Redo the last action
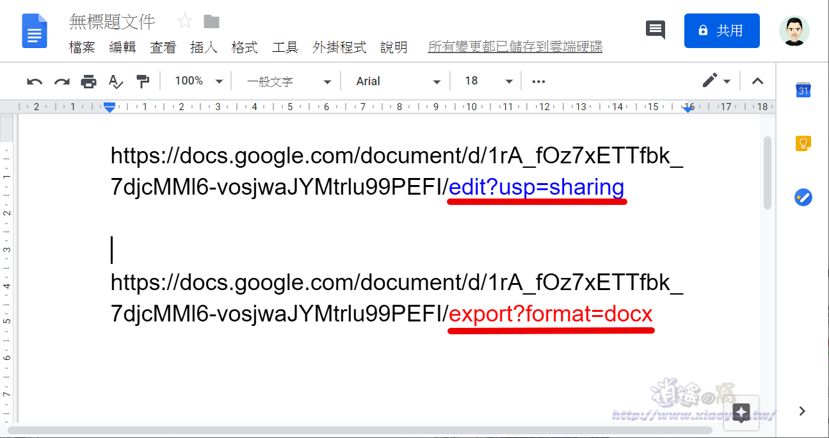 click(61, 81)
